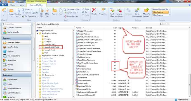This screenshot has height=101, width=191.
Task: Click the Wizard icon in the ribbon
Action: [4, 11]
